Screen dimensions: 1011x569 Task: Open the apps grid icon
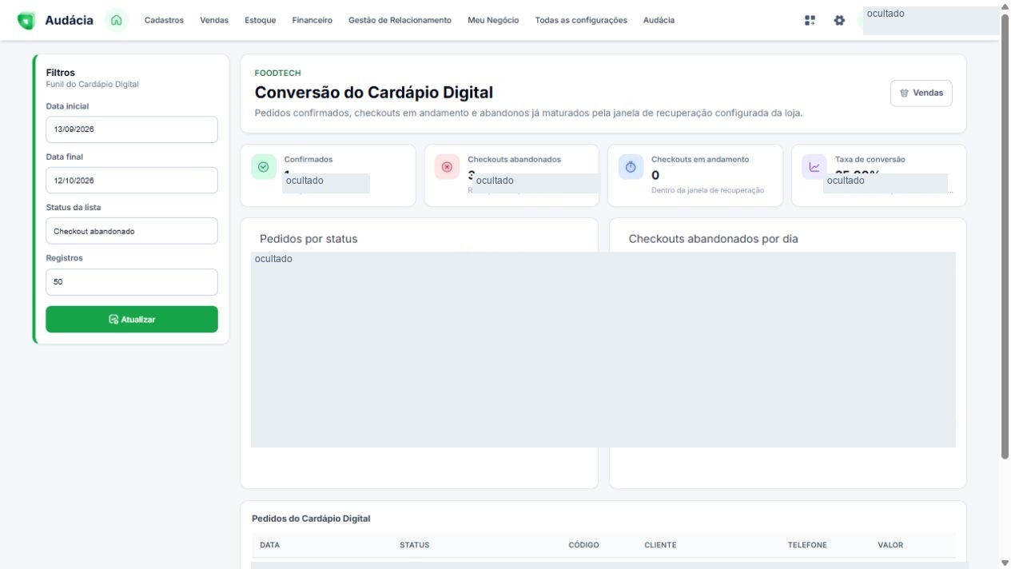coord(810,20)
